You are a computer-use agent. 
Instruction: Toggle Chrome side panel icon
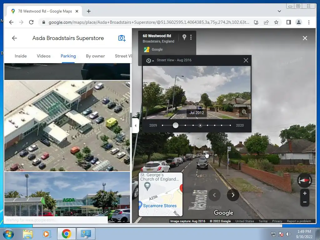pyautogui.click(x=288, y=22)
